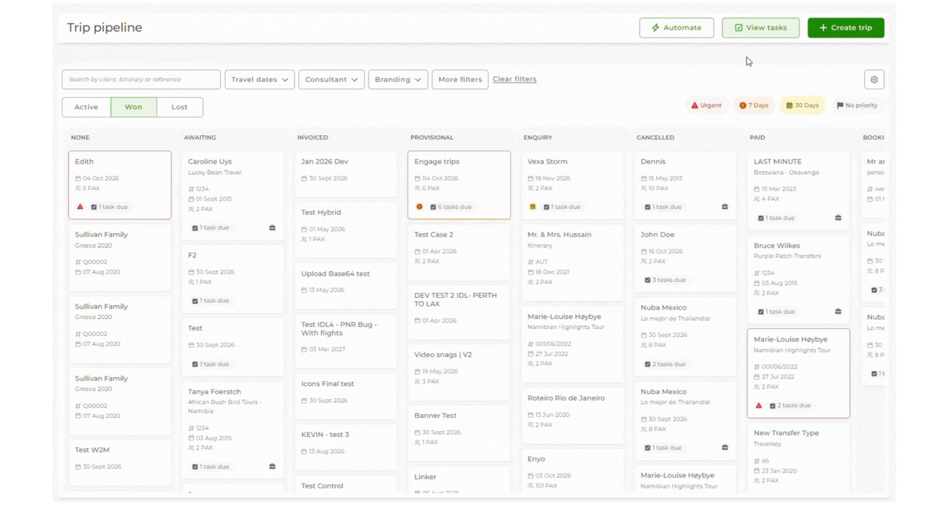Toggle the 7 Days priority filter
Screen dimensions: 948x505
(x=754, y=105)
